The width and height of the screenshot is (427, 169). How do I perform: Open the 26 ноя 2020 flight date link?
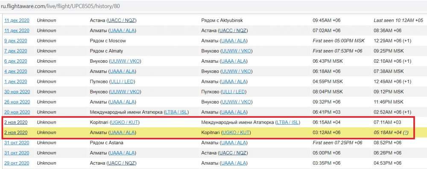(17, 102)
